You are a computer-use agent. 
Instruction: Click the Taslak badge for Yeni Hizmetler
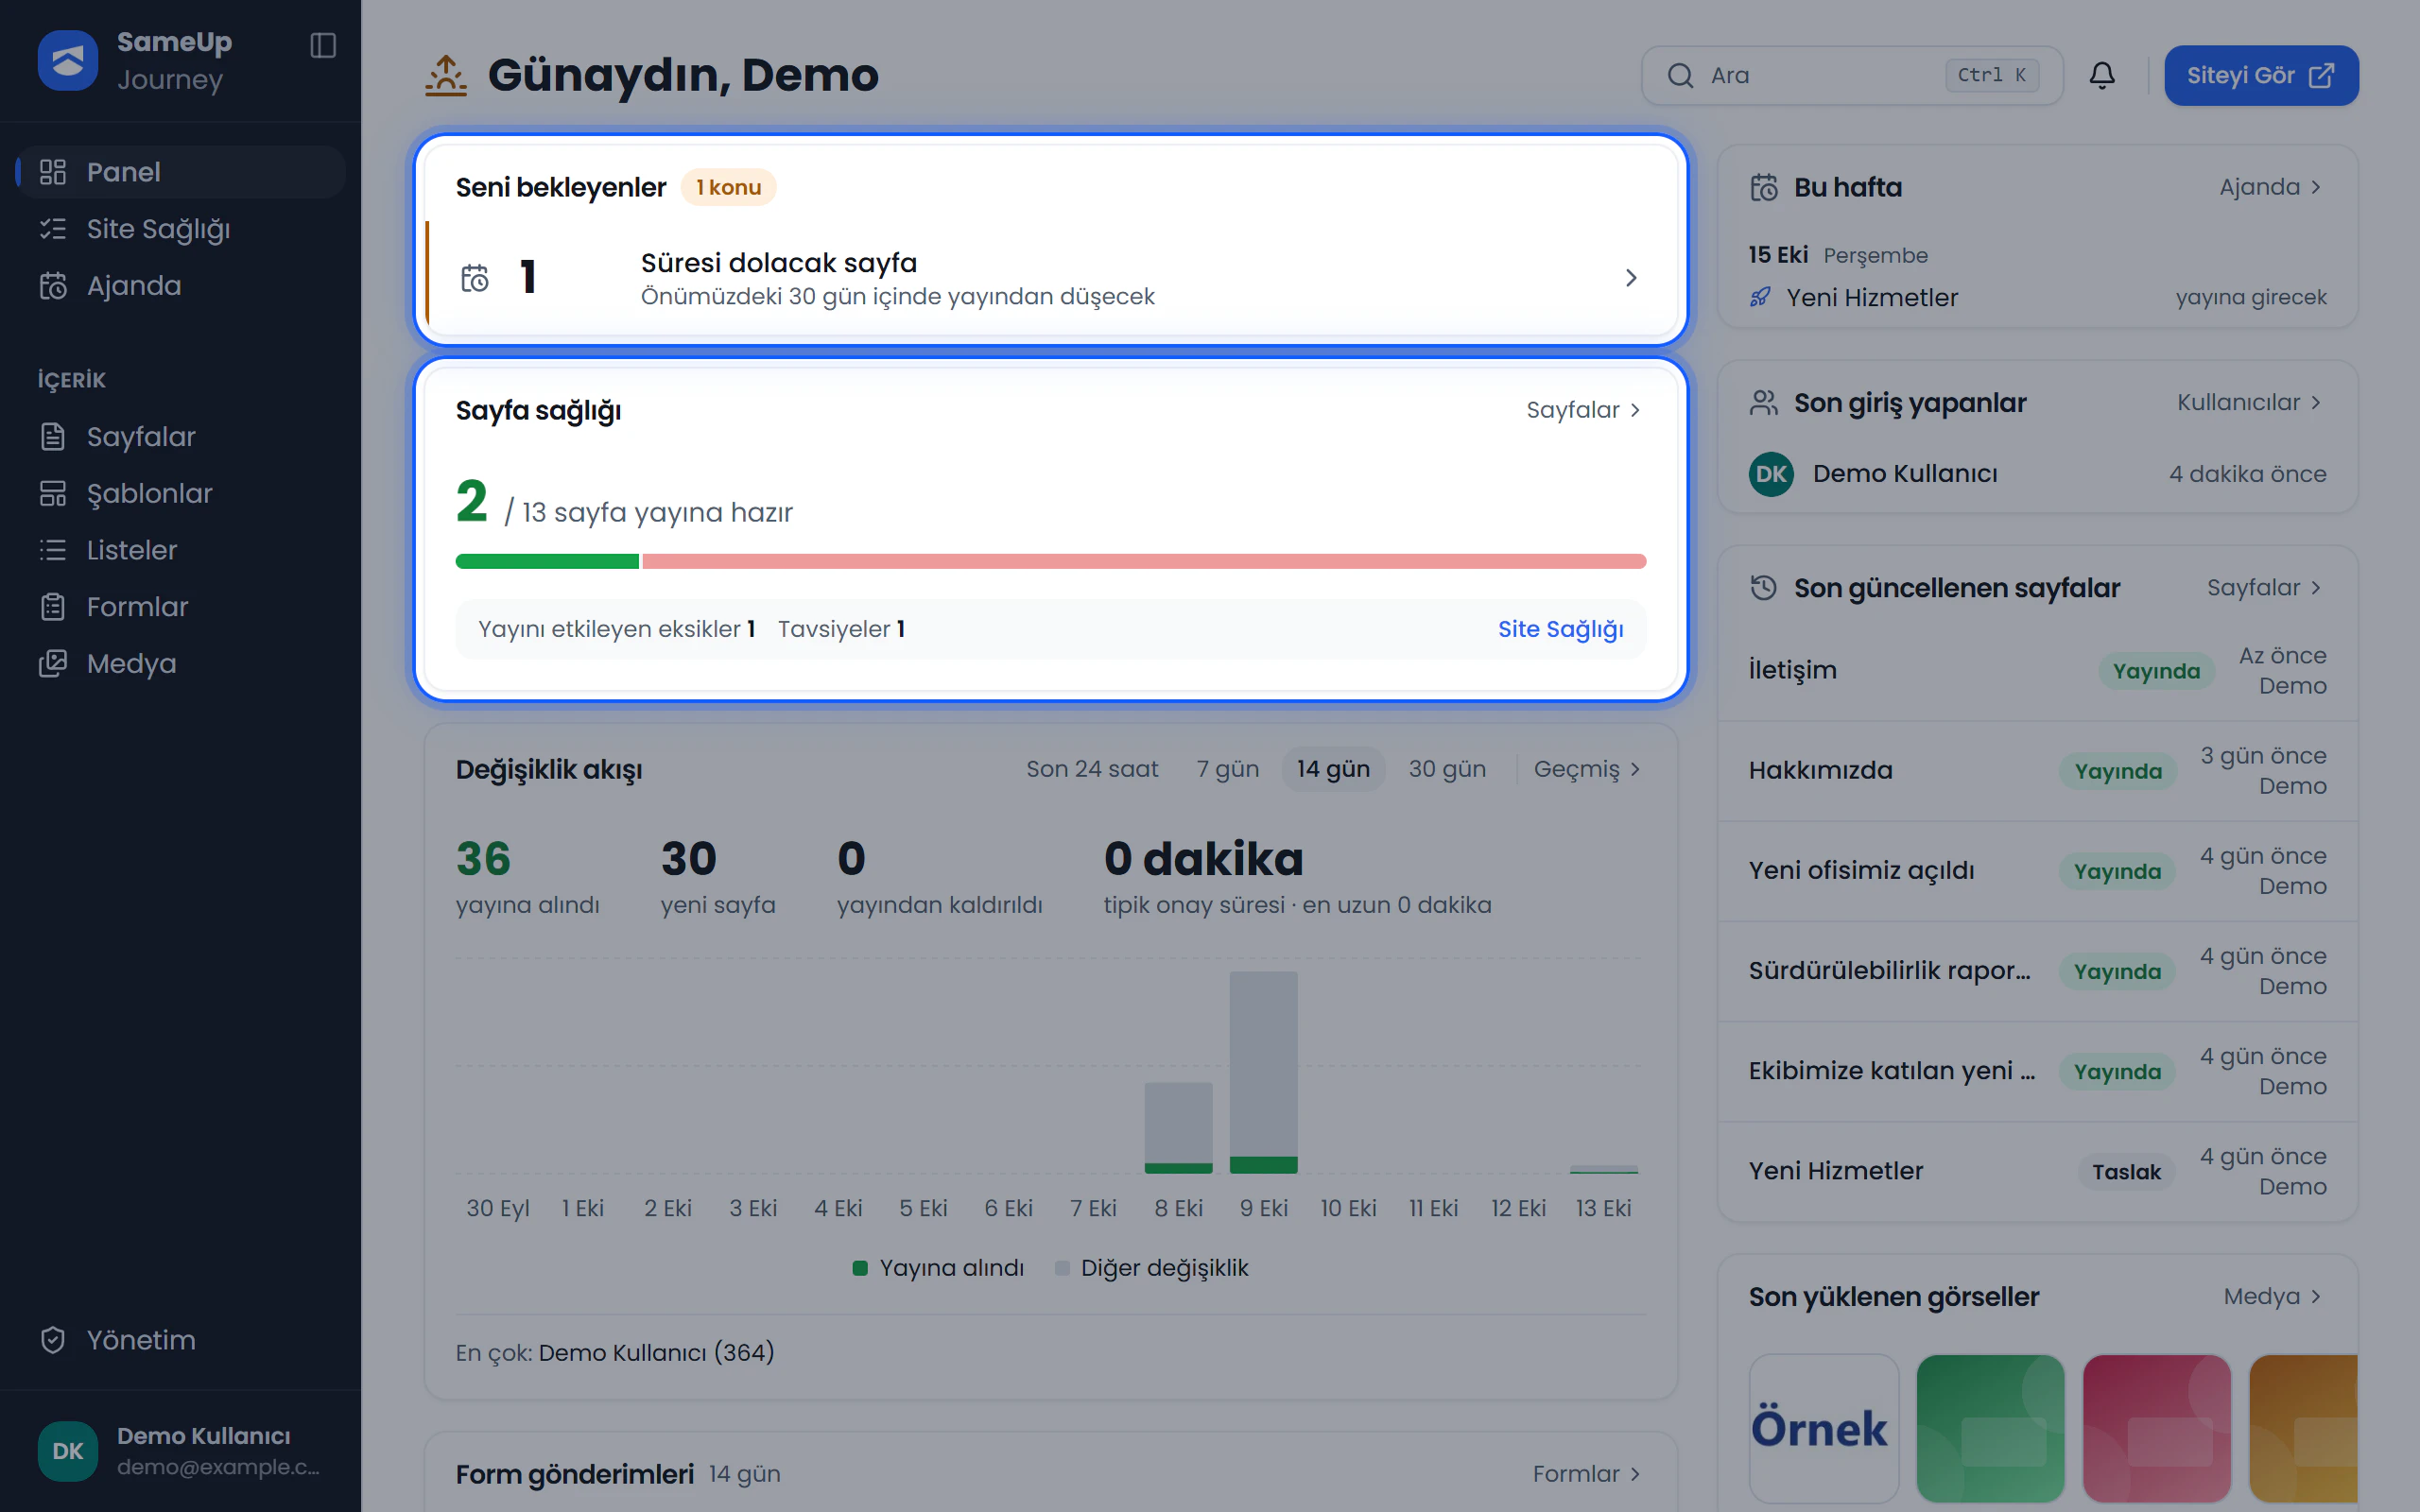click(2126, 1172)
